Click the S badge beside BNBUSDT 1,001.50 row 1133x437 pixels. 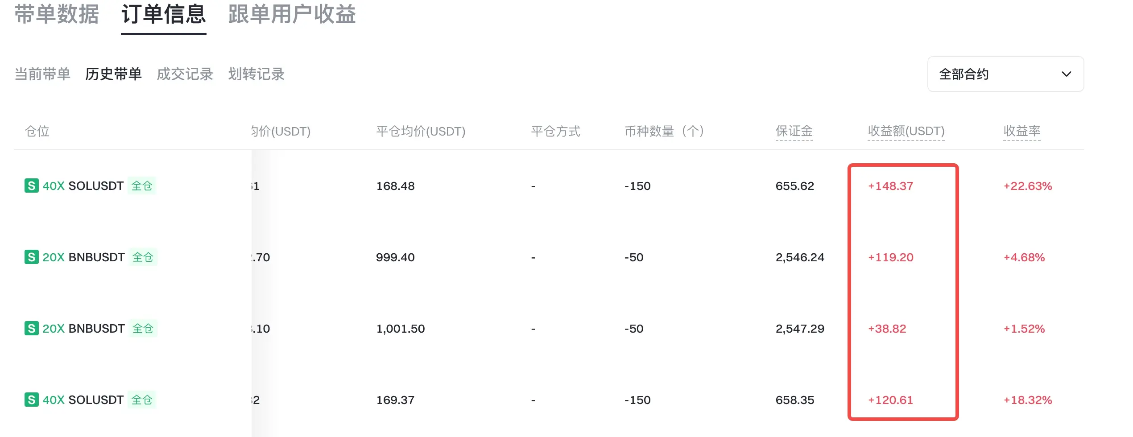[x=31, y=328]
